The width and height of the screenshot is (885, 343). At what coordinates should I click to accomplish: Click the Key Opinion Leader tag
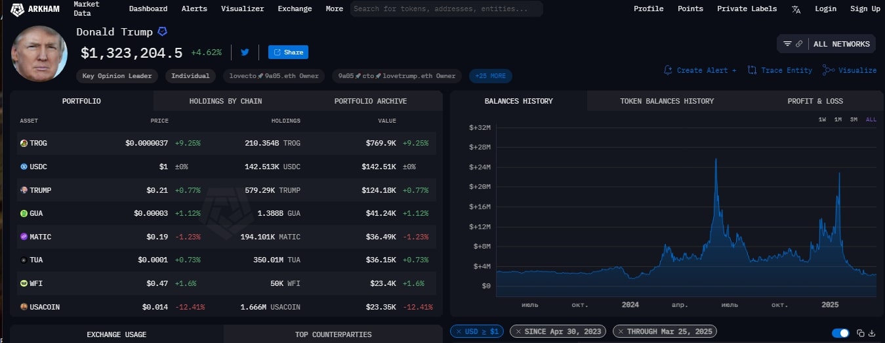117,76
